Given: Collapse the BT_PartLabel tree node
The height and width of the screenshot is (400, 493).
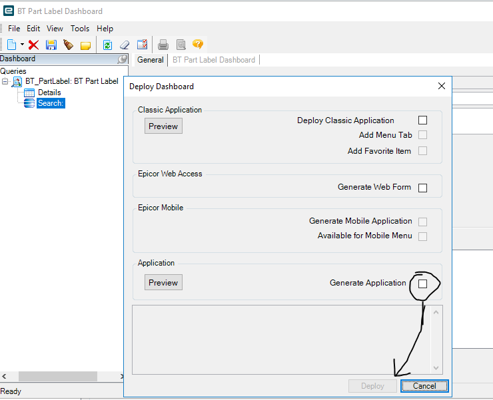Looking at the screenshot, I should [5, 81].
